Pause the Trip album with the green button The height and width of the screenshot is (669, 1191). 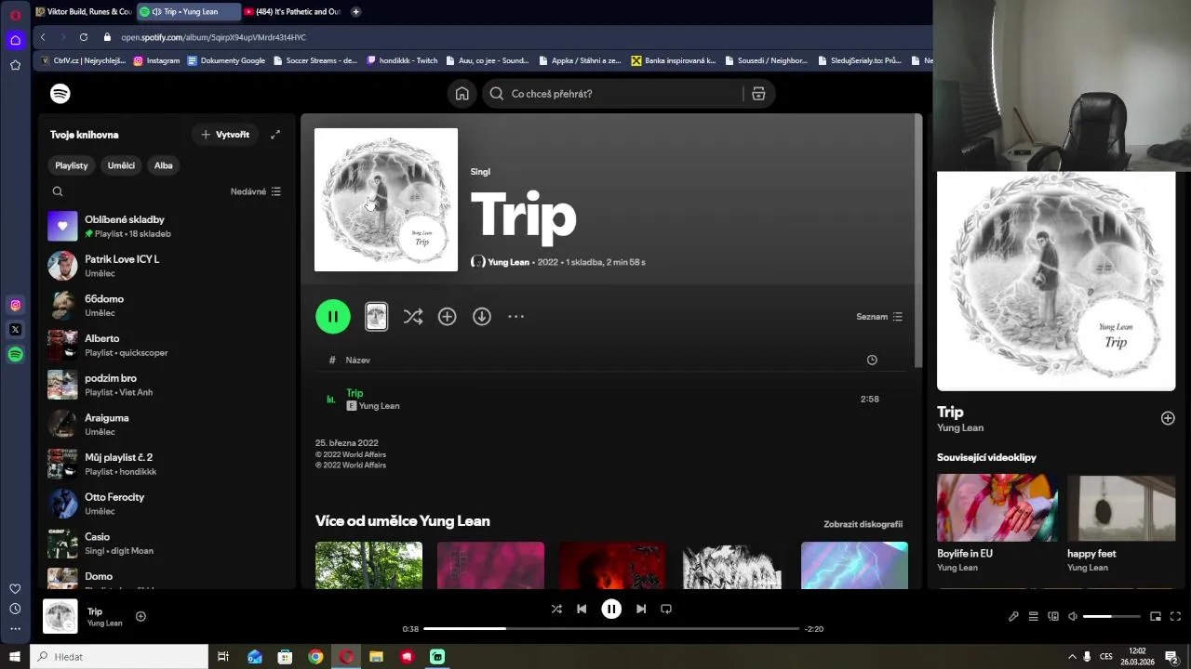pyautogui.click(x=333, y=317)
